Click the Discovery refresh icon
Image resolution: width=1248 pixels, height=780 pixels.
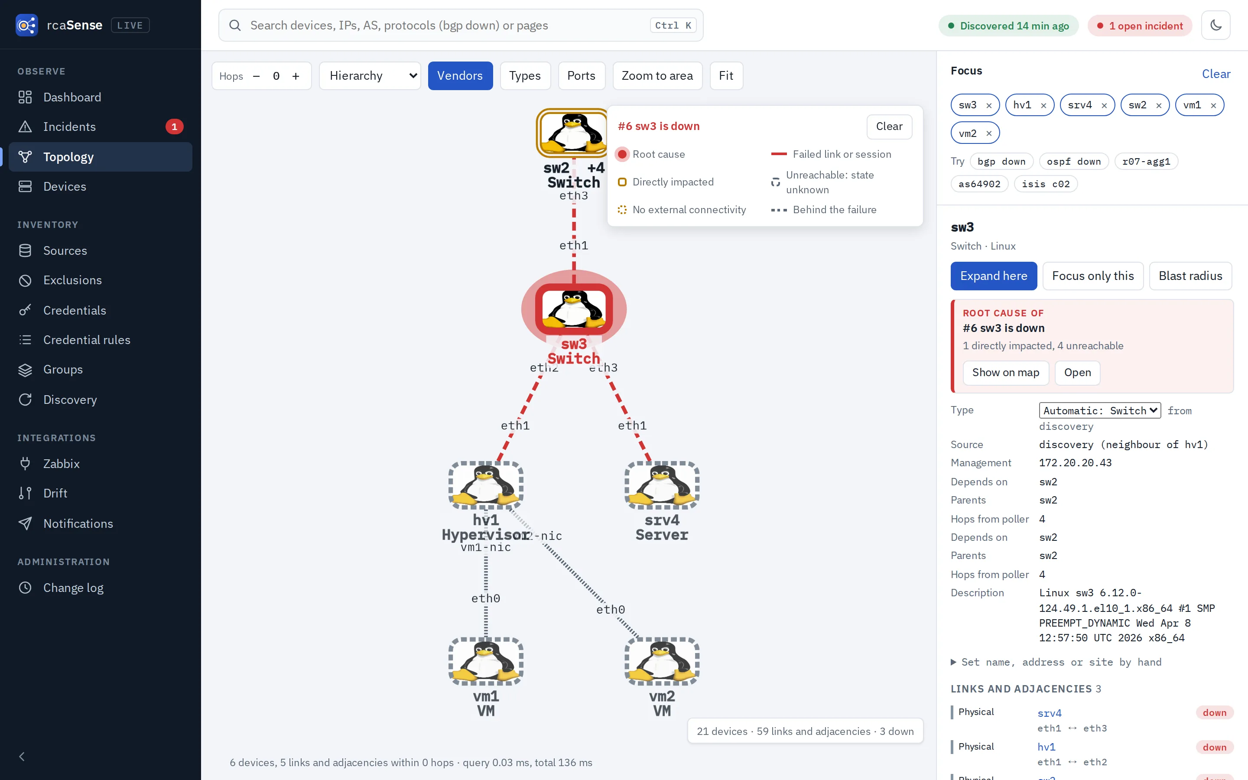click(x=25, y=400)
